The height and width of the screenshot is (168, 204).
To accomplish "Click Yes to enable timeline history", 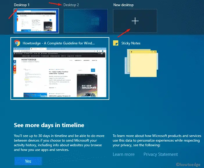I will pos(28,161).
